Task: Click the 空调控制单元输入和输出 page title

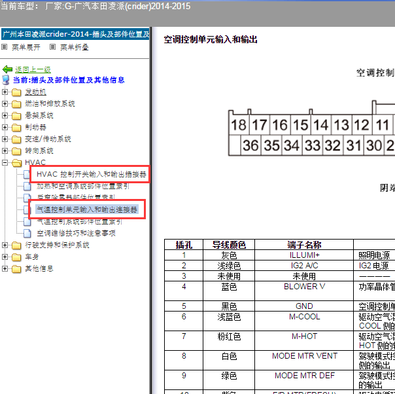Action: tap(211, 39)
